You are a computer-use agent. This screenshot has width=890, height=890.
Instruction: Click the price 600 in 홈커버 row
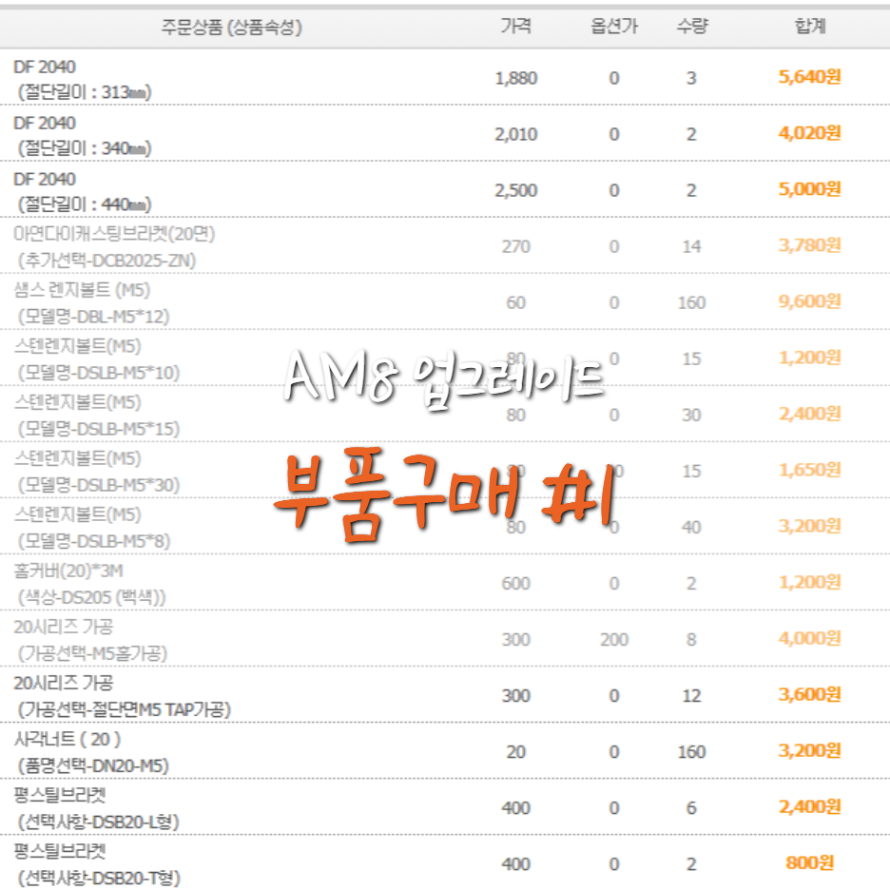coord(515,584)
